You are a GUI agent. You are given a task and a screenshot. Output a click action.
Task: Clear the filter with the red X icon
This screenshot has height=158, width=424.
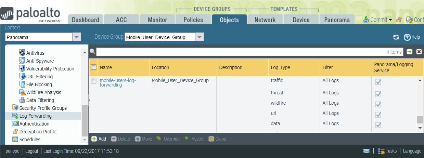(x=419, y=52)
